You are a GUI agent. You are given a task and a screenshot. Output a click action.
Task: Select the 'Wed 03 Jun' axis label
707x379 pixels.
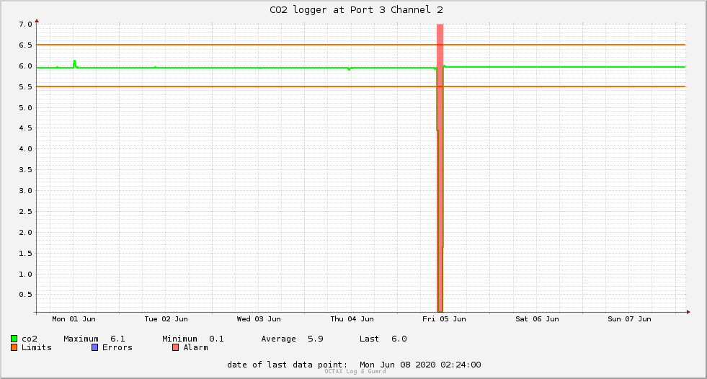(x=259, y=319)
